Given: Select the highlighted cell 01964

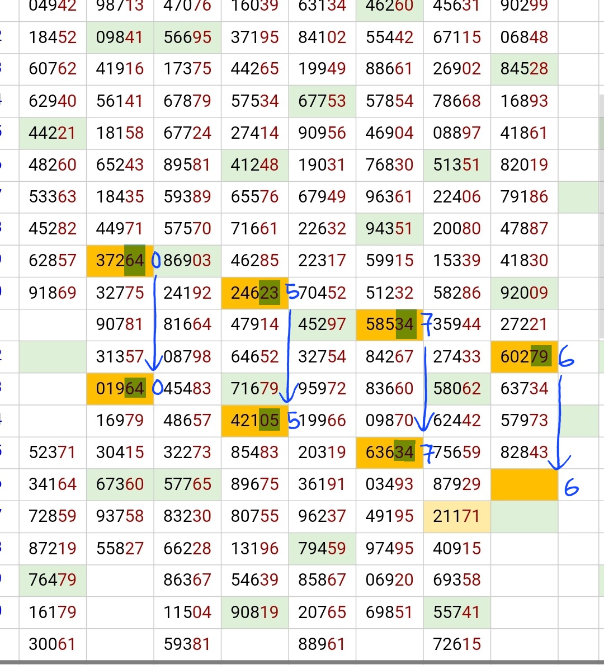Looking at the screenshot, I should (x=120, y=388).
